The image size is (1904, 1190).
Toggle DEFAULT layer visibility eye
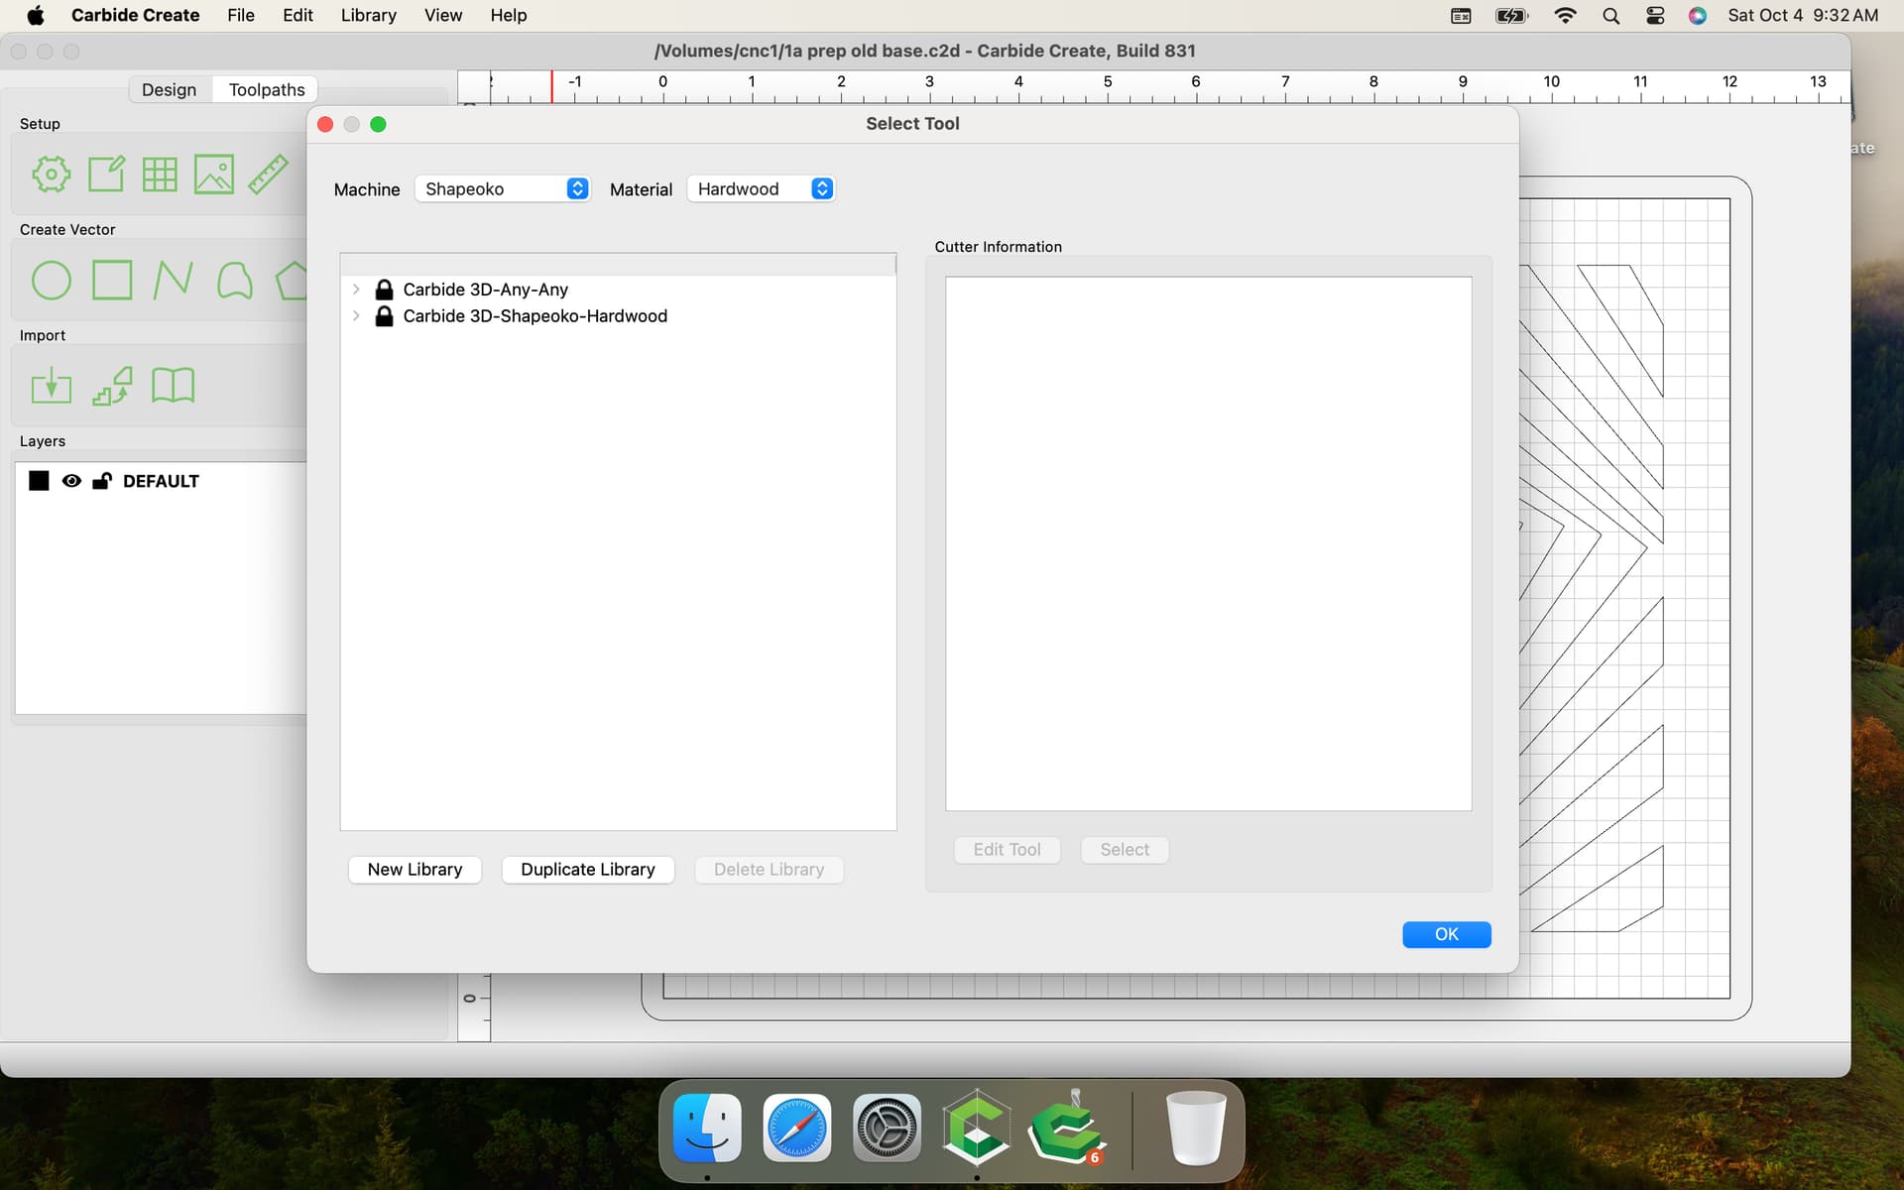71,481
